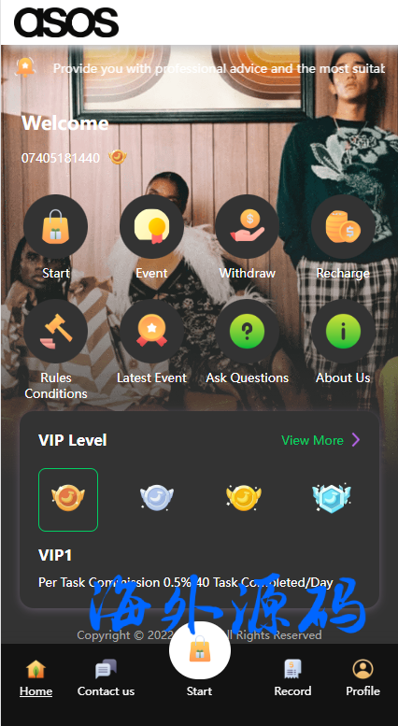Screen dimensions: 398x726
Task: Select the gold VIP level badge
Action: (244, 497)
